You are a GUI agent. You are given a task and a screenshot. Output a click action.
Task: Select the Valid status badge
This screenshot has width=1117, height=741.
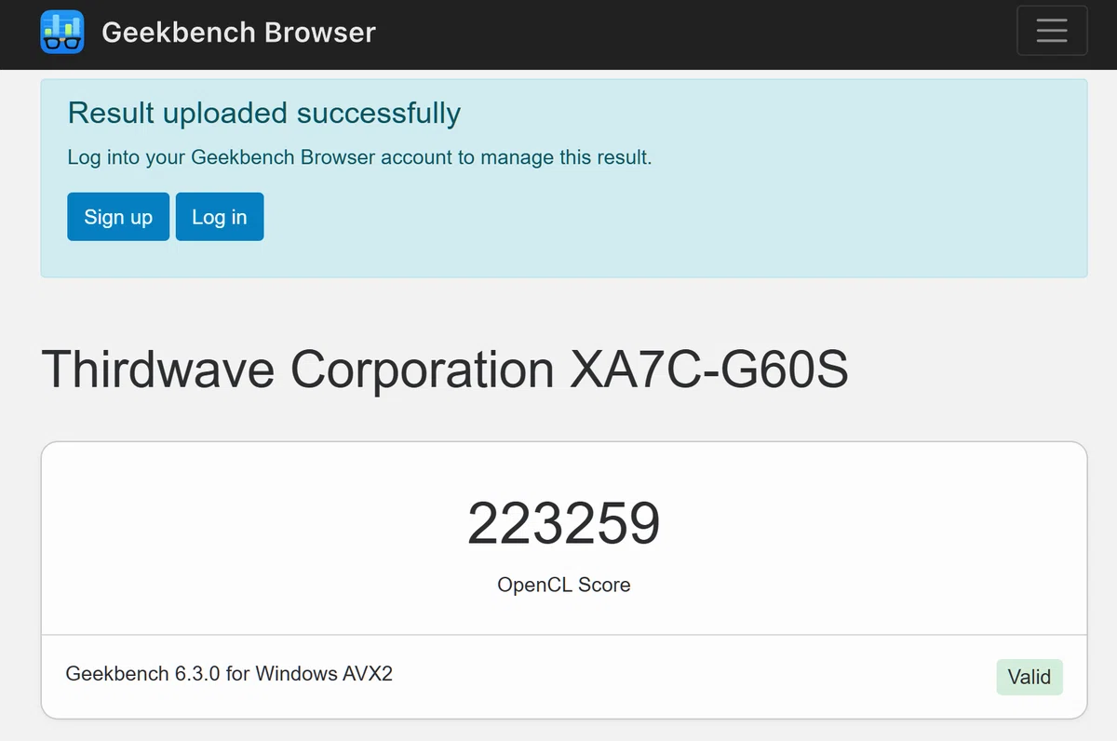[x=1029, y=677]
